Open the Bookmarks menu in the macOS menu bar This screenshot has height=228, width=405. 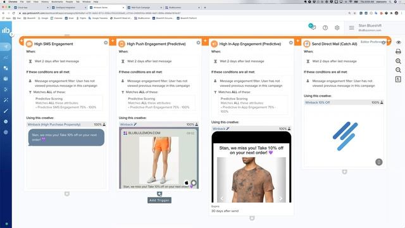pos(57,1)
